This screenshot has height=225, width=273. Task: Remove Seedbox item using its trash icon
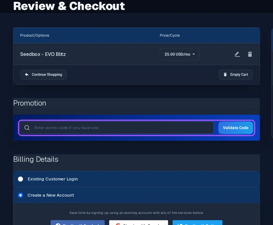250,54
